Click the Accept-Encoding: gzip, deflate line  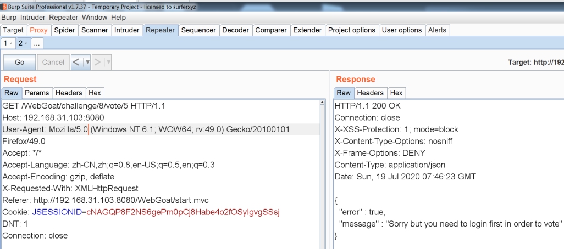58,177
